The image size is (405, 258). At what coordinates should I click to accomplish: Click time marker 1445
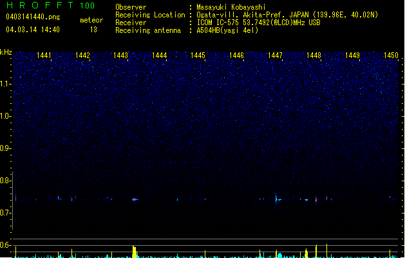198,55
